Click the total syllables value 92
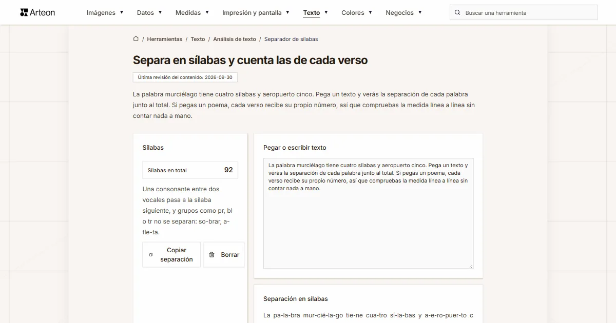616x323 pixels. (x=228, y=170)
